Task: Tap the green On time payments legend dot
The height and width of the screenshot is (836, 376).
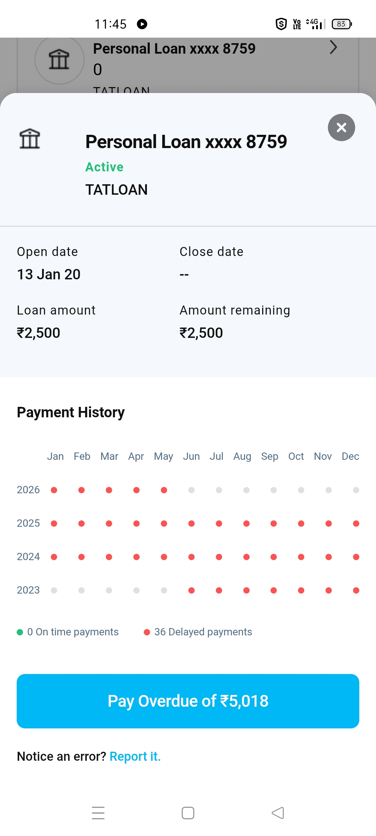Action: (x=20, y=632)
